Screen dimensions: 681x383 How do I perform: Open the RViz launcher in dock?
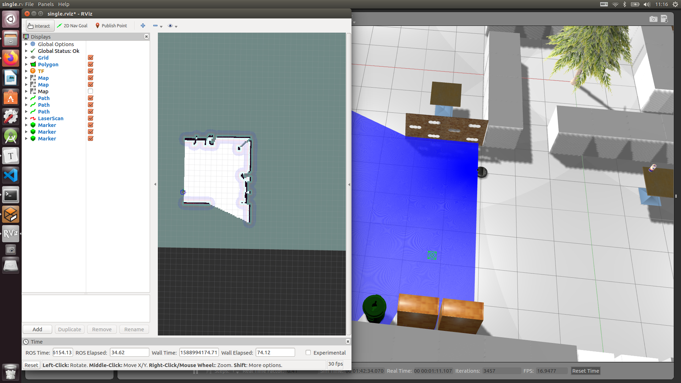point(11,233)
